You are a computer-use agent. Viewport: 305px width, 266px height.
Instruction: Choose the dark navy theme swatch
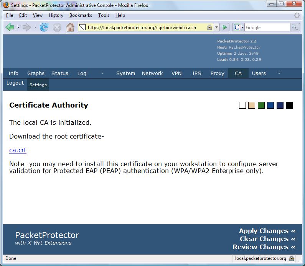coord(280,105)
